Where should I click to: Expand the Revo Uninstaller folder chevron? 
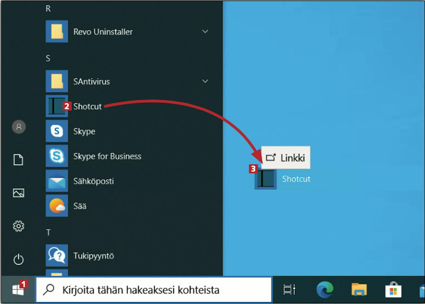[x=205, y=31]
